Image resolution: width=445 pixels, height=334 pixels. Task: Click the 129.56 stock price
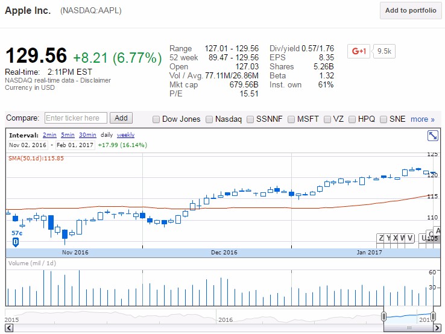coord(36,55)
